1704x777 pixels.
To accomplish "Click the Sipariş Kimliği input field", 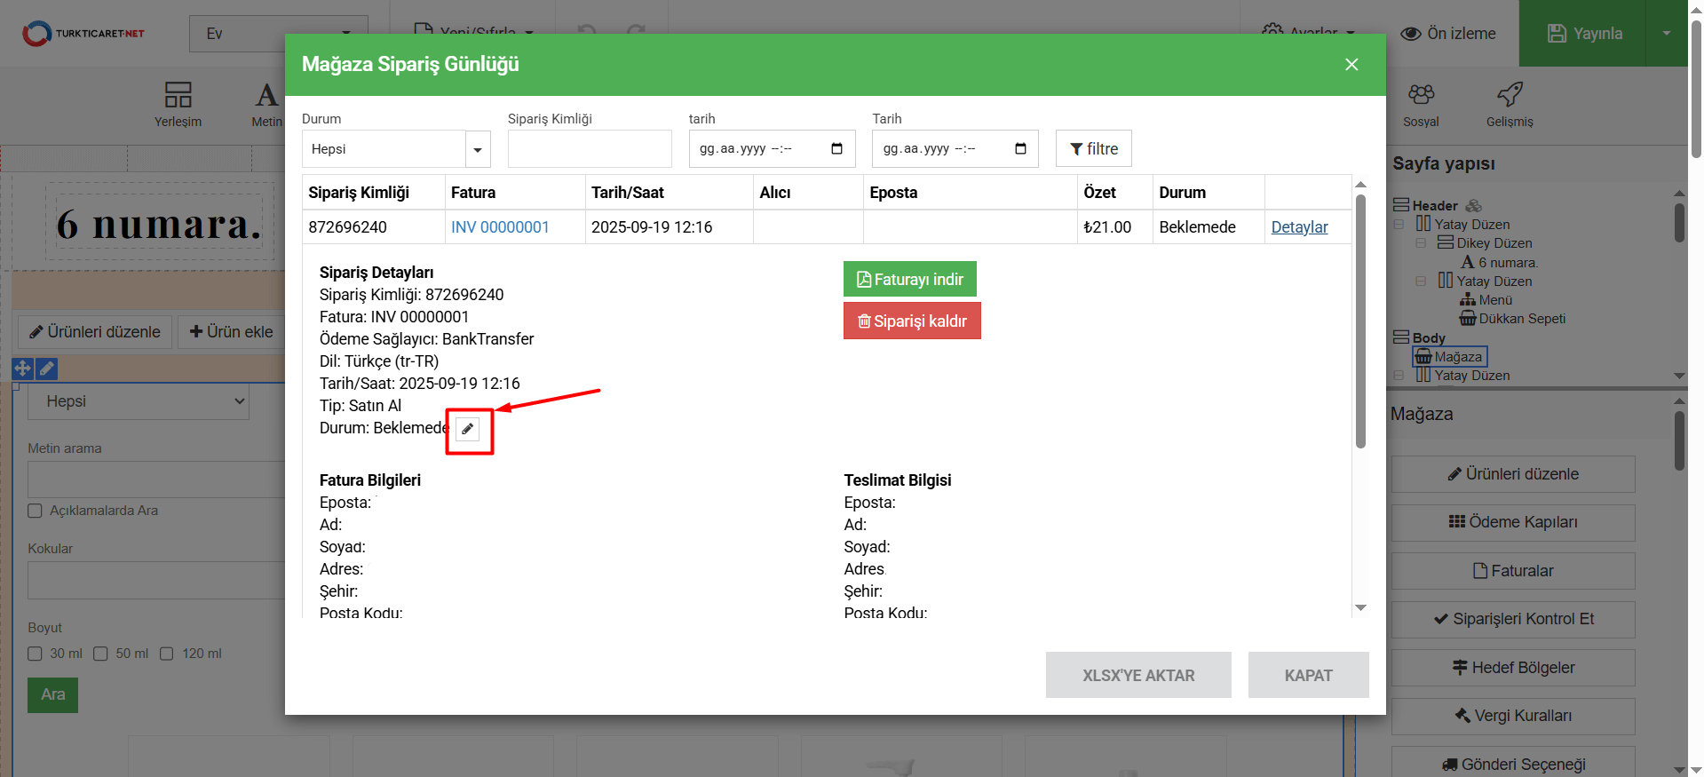I will tap(590, 149).
